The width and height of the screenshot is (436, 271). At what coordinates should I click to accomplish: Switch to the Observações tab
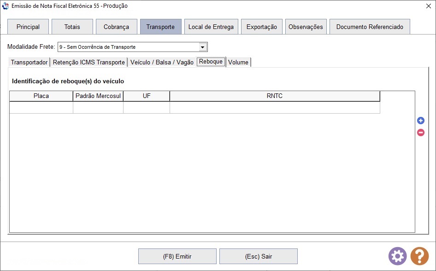pos(306,27)
